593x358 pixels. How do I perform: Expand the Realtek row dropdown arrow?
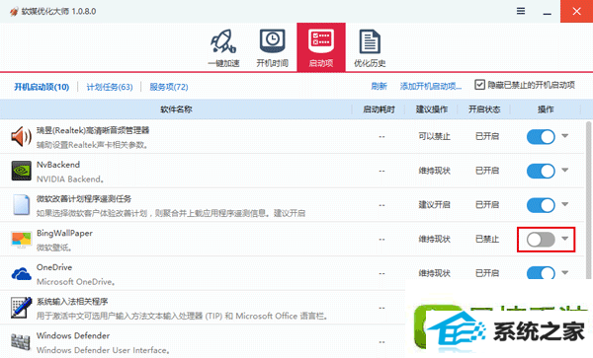coord(565,136)
